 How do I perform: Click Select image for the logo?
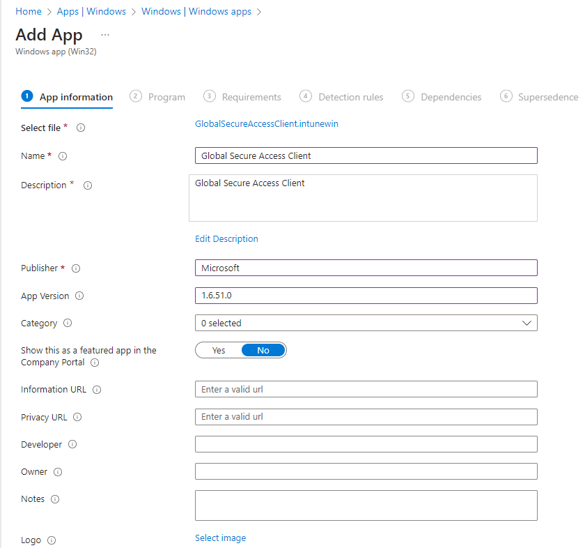[x=221, y=538]
